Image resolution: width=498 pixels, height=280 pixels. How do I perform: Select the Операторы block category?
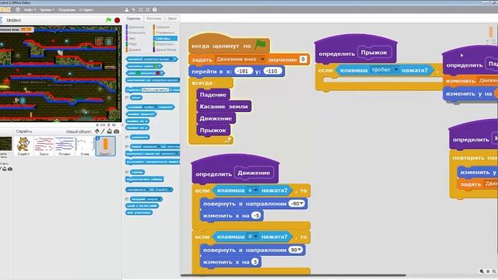[x=164, y=44]
